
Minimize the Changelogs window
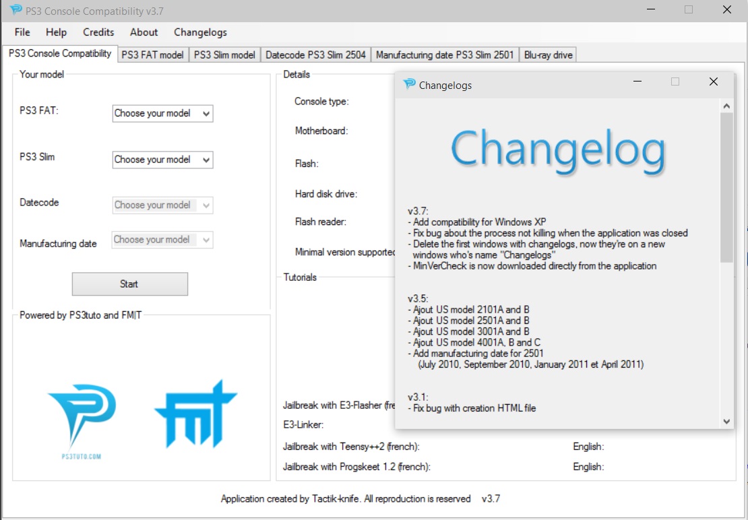(637, 82)
